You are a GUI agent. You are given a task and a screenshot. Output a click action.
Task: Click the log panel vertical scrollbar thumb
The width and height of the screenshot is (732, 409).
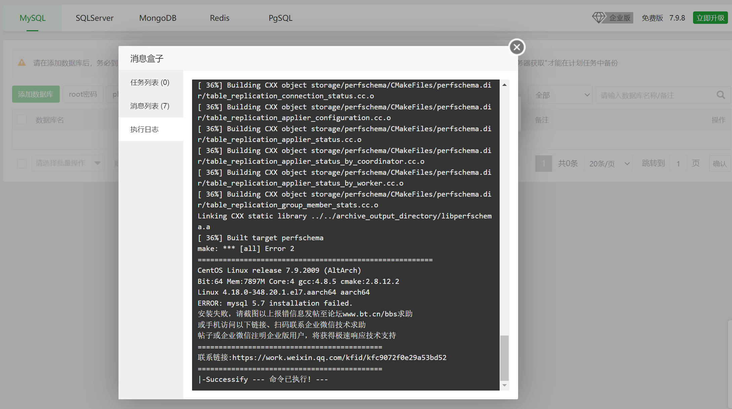click(x=504, y=357)
